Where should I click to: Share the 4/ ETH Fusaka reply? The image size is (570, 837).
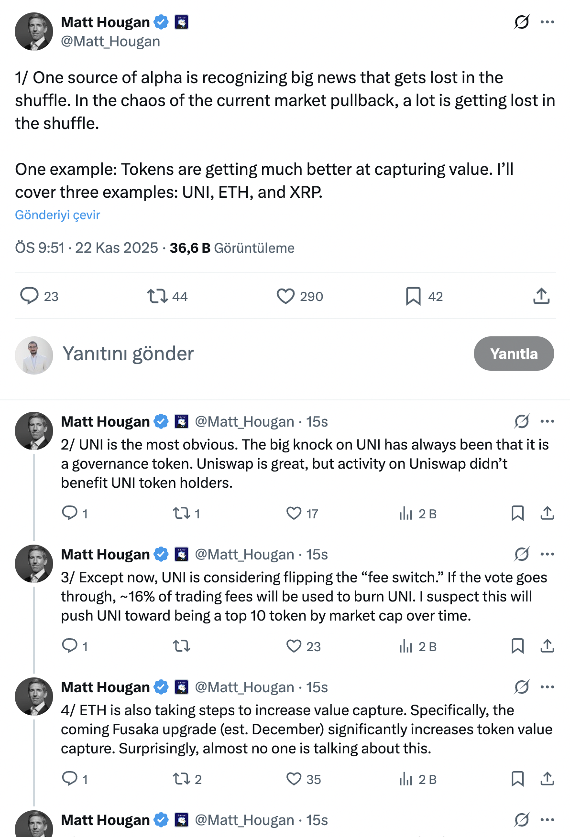coord(547,779)
